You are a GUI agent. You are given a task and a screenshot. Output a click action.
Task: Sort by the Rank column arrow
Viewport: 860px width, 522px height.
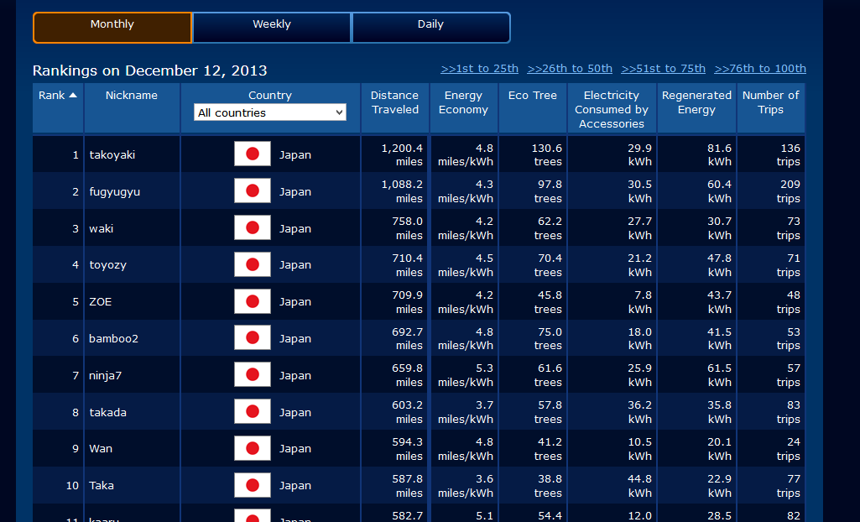[x=73, y=96]
